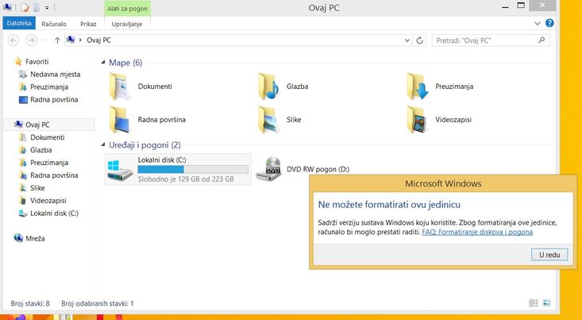Click the Microsoft Windows dialog title
This screenshot has width=582, height=320.
[443, 183]
